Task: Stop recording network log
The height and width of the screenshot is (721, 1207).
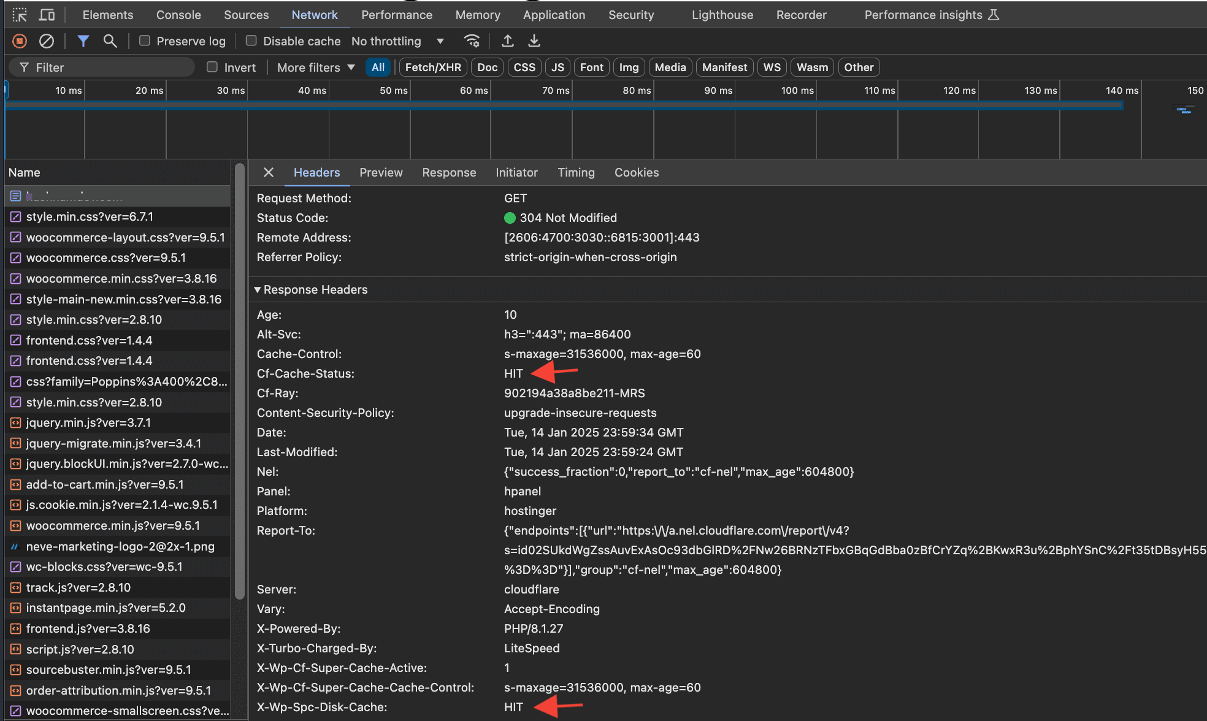Action: 20,41
